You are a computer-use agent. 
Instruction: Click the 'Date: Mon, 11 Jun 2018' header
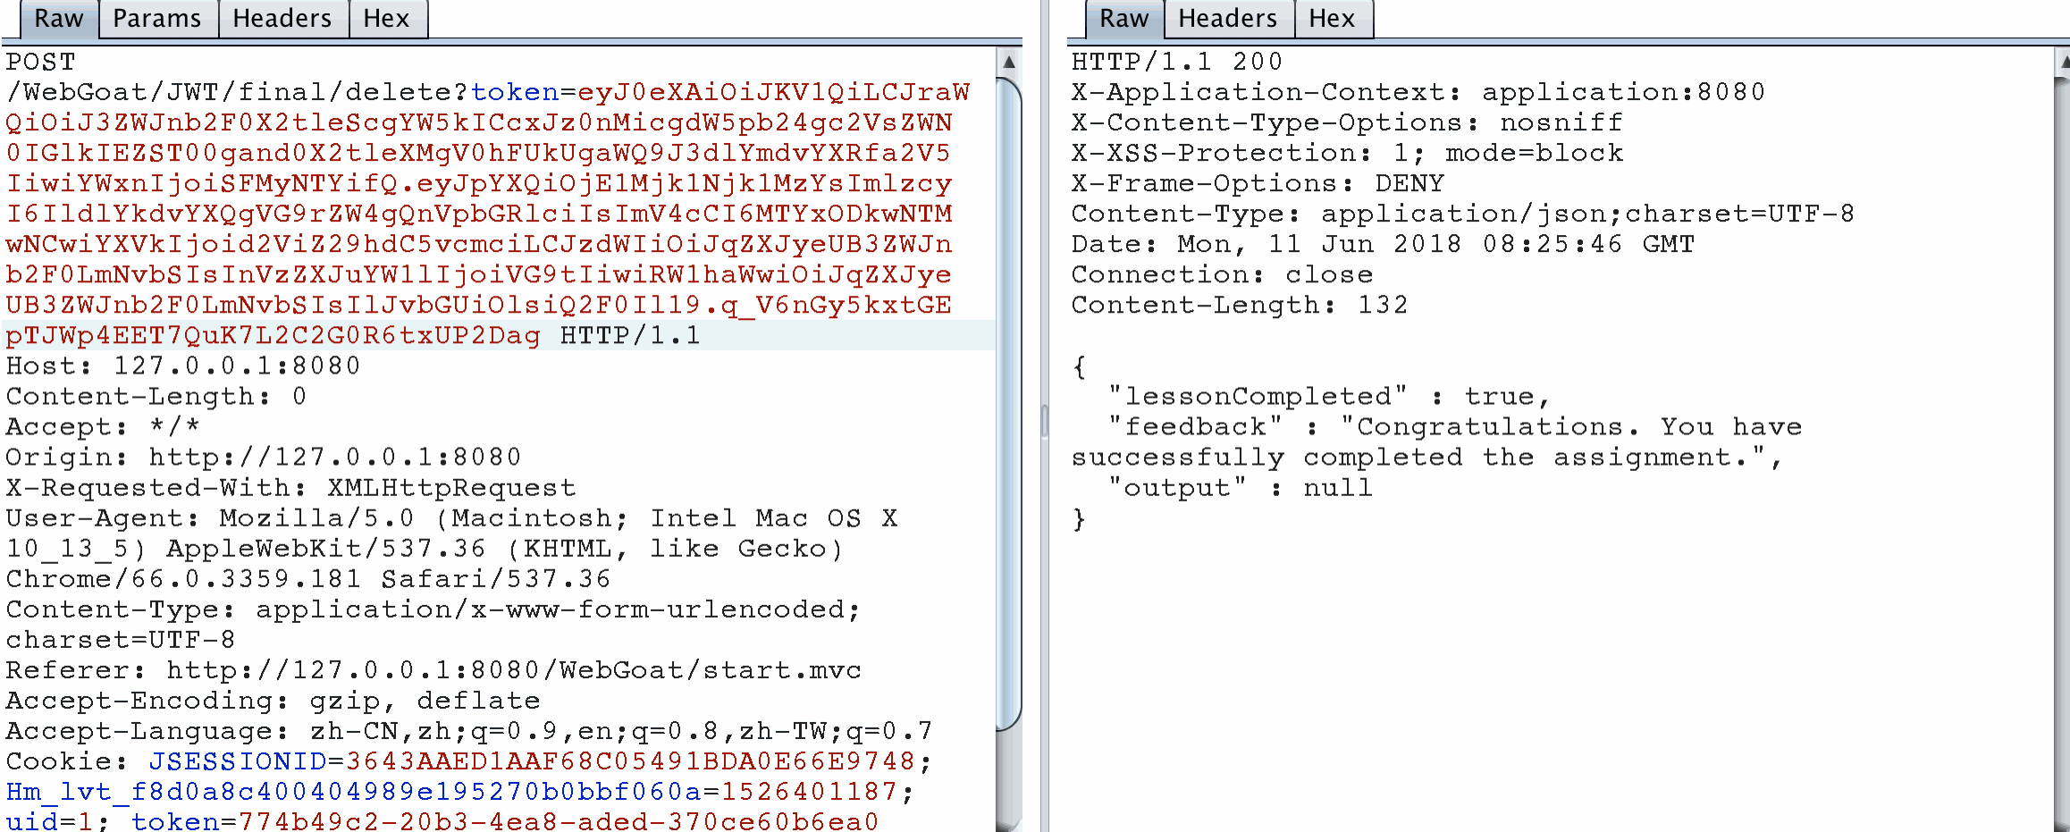(x=1383, y=244)
